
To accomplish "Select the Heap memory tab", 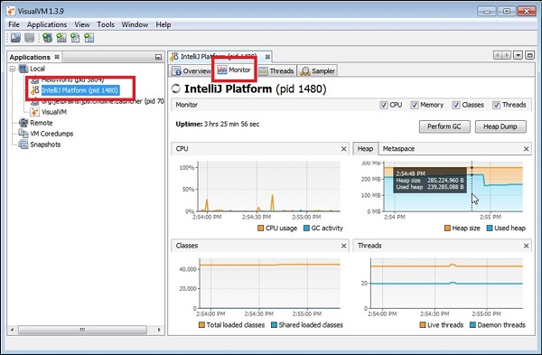I will coord(365,149).
